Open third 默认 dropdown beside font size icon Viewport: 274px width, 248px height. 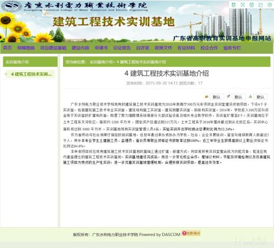coord(261,97)
